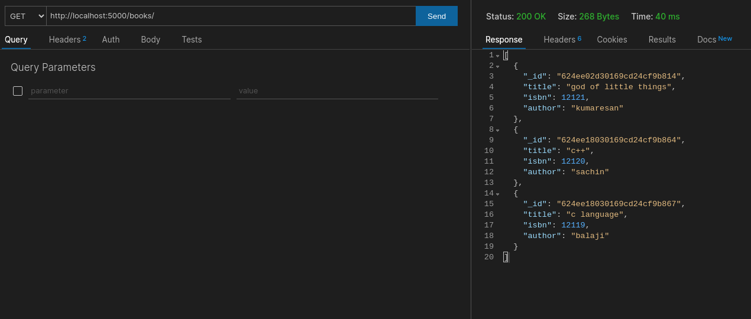Collapse the object starting at line 2
This screenshot has height=319, width=751.
point(498,66)
